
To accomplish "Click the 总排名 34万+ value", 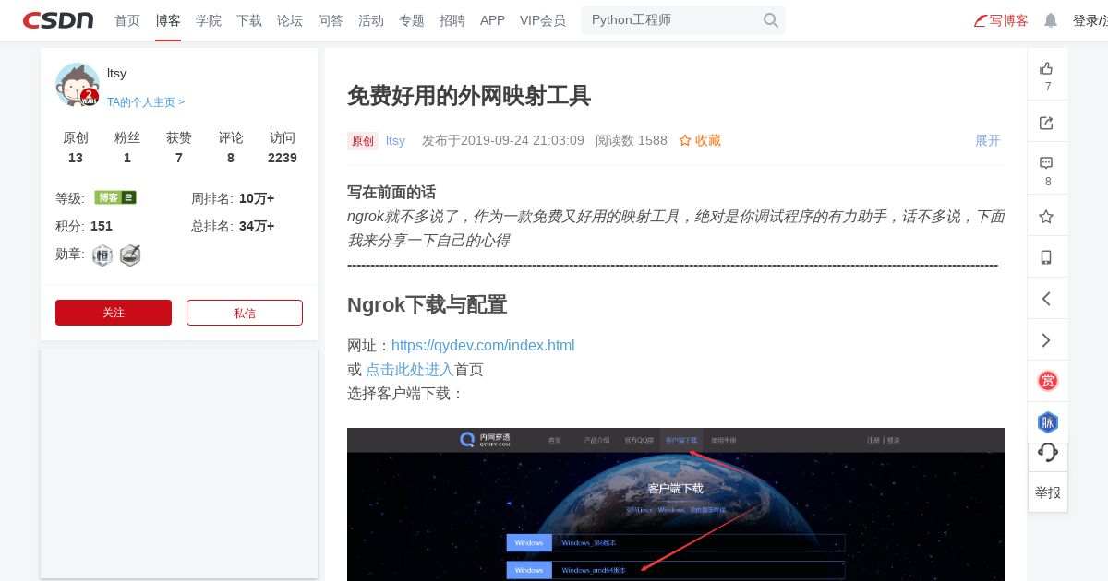I will 257,226.
